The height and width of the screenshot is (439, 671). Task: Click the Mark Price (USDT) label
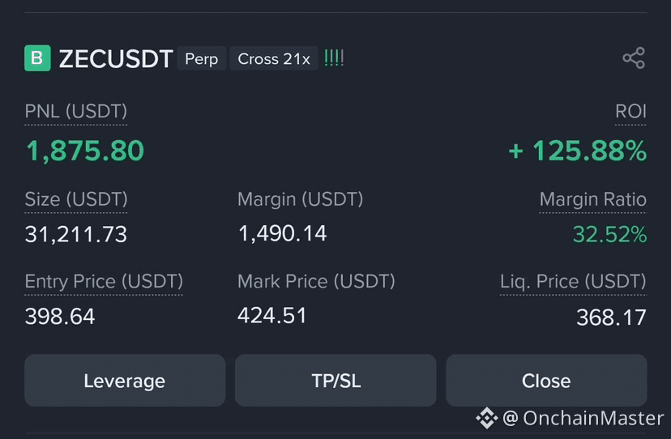click(x=316, y=282)
